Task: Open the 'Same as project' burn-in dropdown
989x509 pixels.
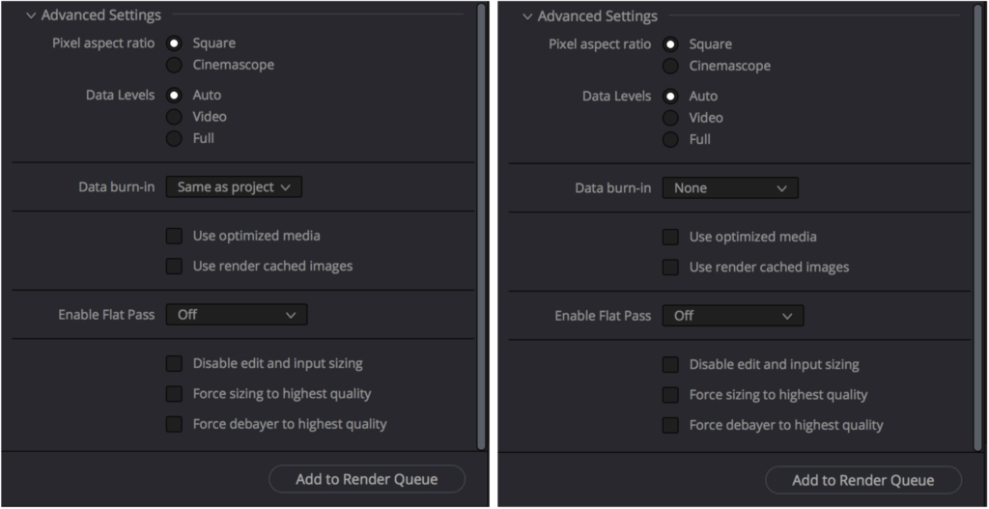Action: pyautogui.click(x=234, y=187)
